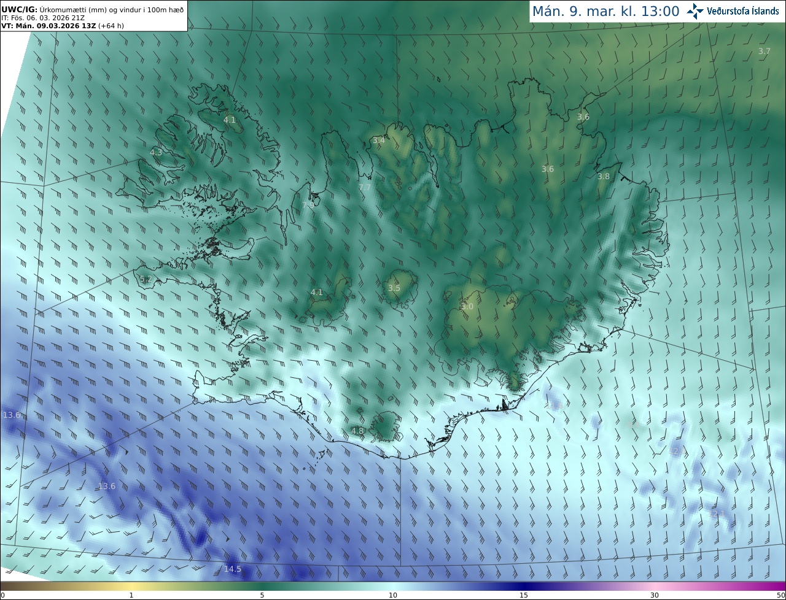Click the 3.0 value on Vatnajökull
This screenshot has height=600, width=786.
467,306
